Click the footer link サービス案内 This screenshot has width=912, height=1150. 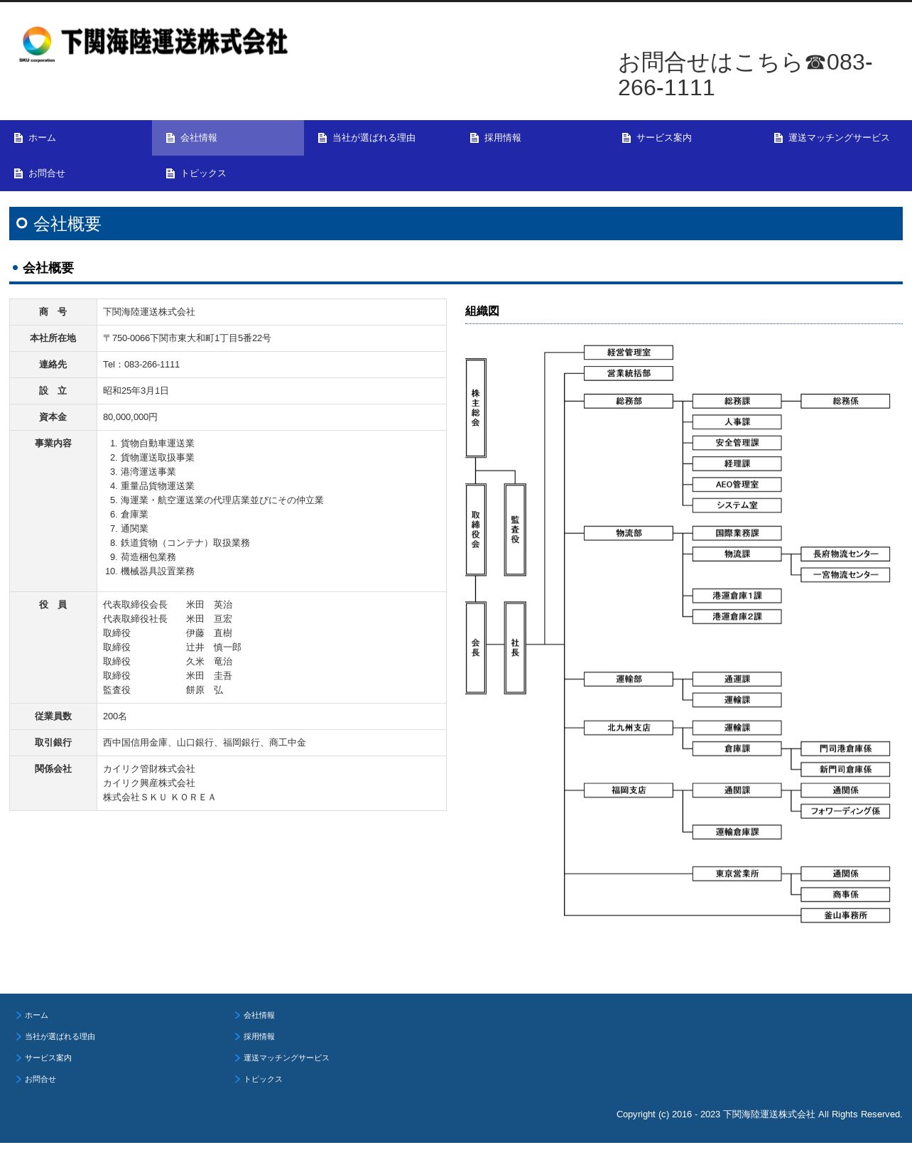(48, 1058)
